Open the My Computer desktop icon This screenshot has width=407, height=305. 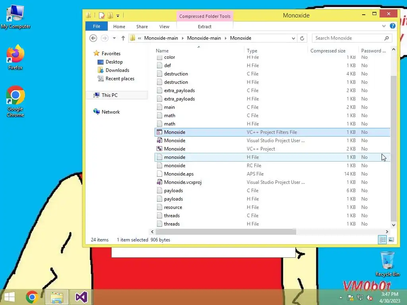click(16, 16)
